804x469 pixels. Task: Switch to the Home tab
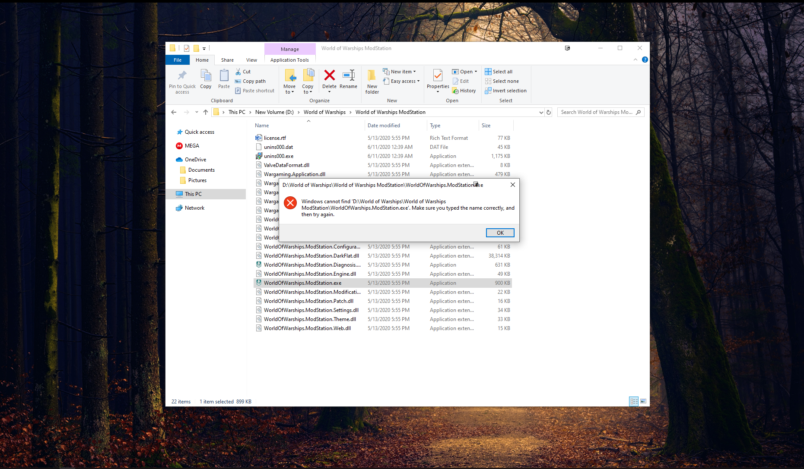tap(202, 60)
